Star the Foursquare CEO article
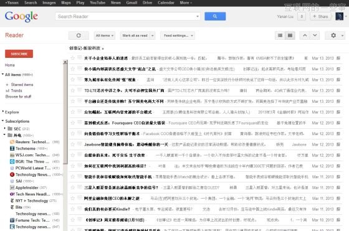Image resolution: width=349 pixels, height=231 pixels. (x=72, y=123)
